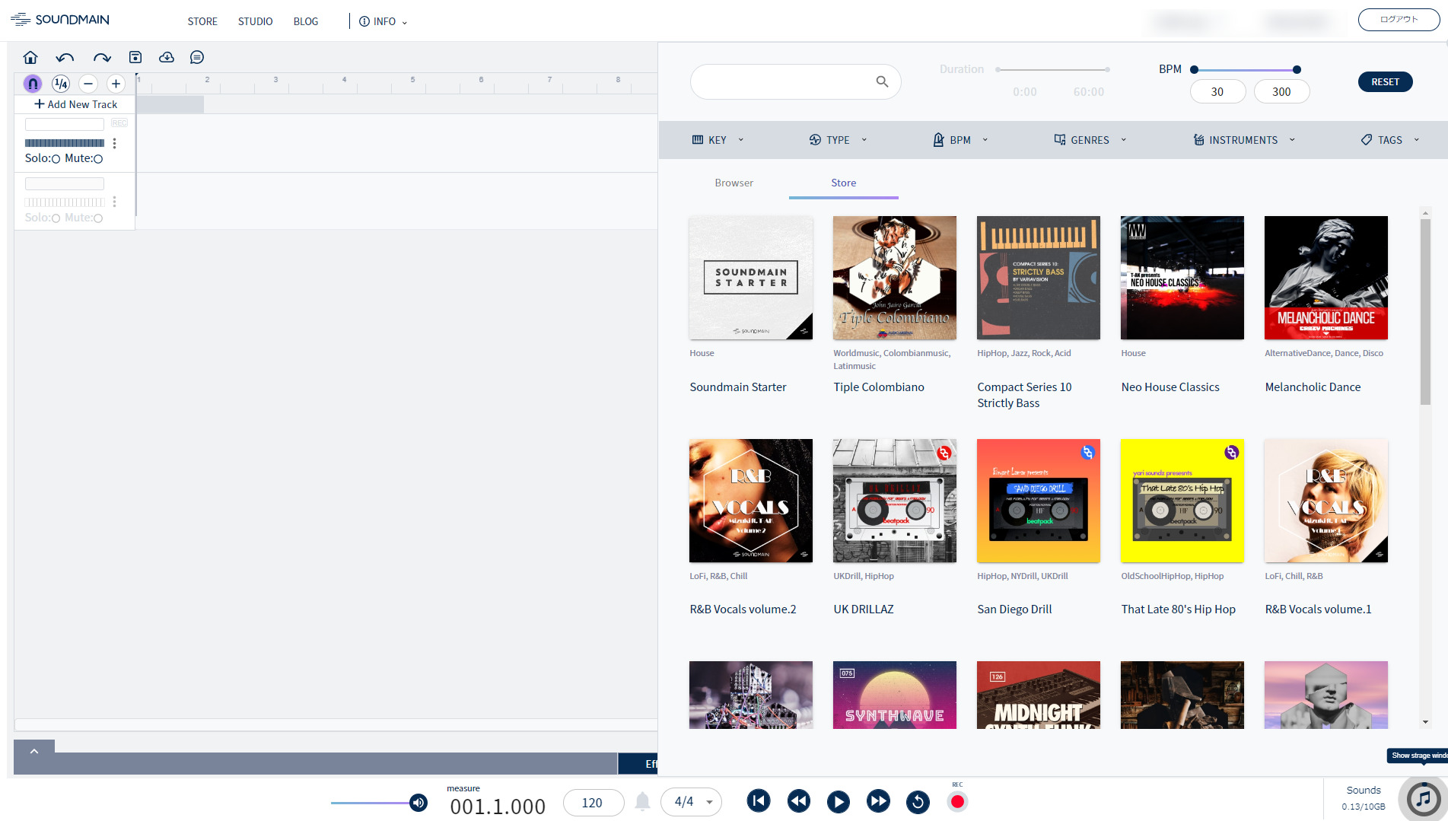Open STUDIO in the top navigation
1448x821 pixels.
point(255,21)
